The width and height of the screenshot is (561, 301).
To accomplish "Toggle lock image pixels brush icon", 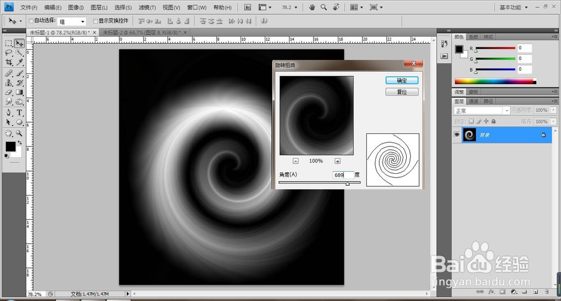I will tap(479, 121).
